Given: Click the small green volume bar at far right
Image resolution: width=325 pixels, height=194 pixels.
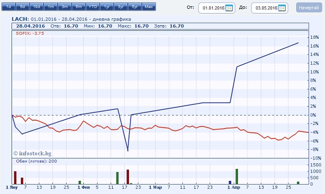Looking at the screenshot, I should [x=298, y=183].
